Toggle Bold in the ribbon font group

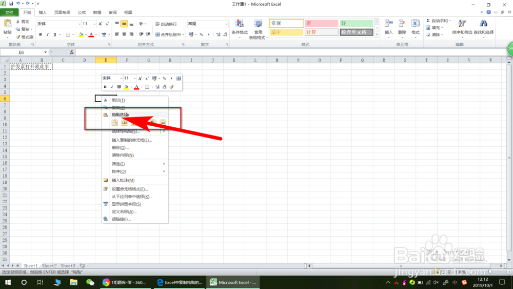click(40, 34)
